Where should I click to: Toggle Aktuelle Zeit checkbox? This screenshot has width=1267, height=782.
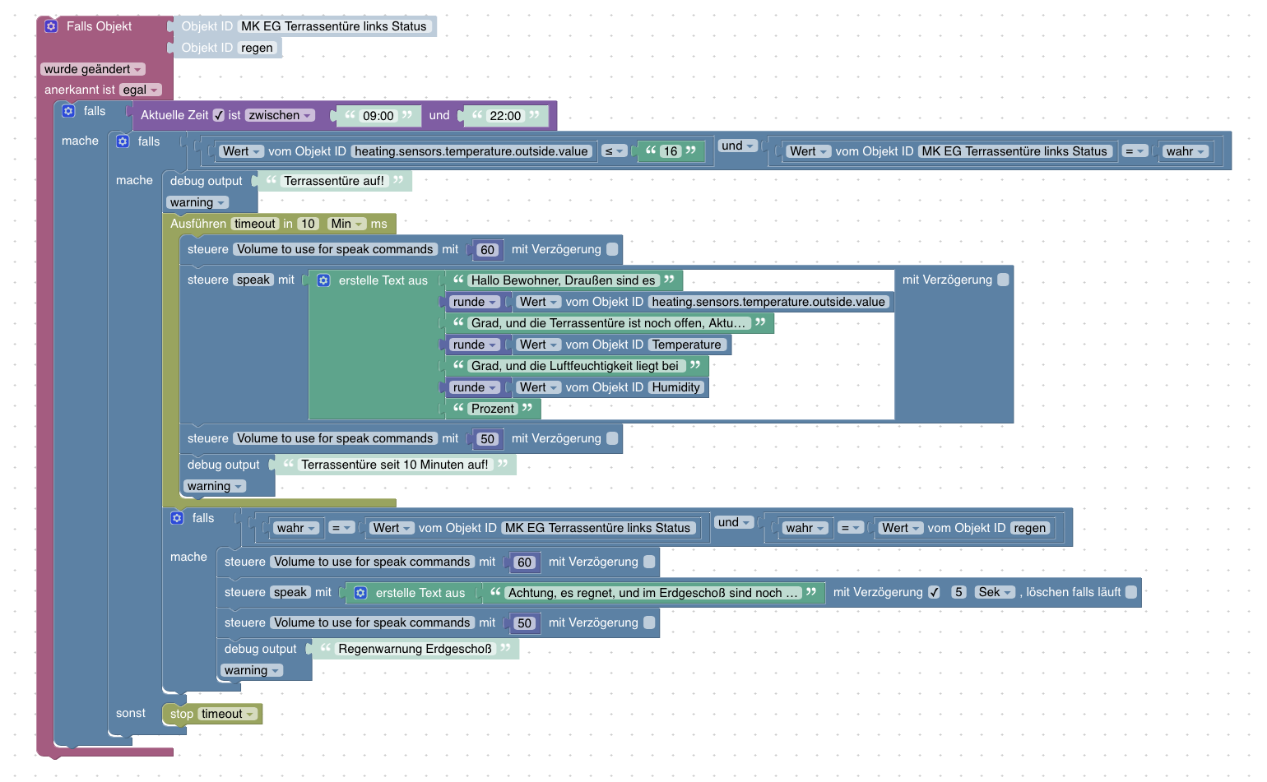[219, 115]
